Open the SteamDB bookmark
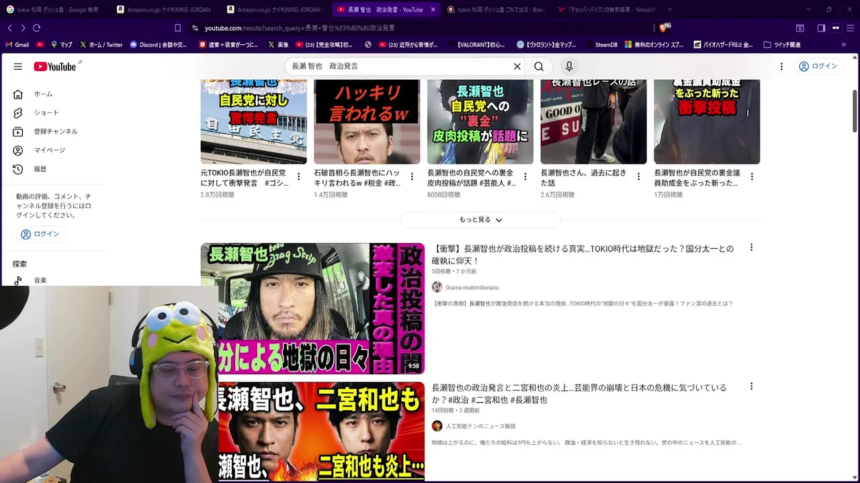The height and width of the screenshot is (483, 860). tap(601, 45)
